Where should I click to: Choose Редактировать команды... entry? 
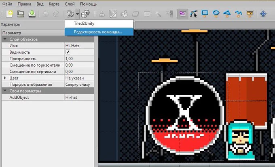coord(99,32)
